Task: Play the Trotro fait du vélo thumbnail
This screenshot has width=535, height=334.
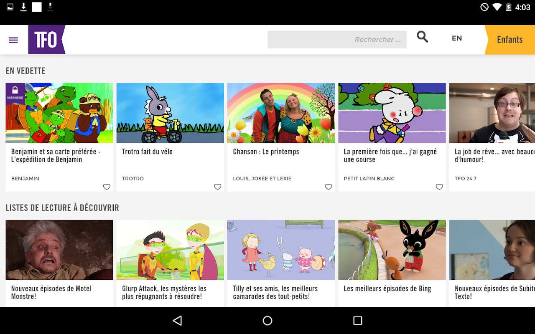Action: 170,113
